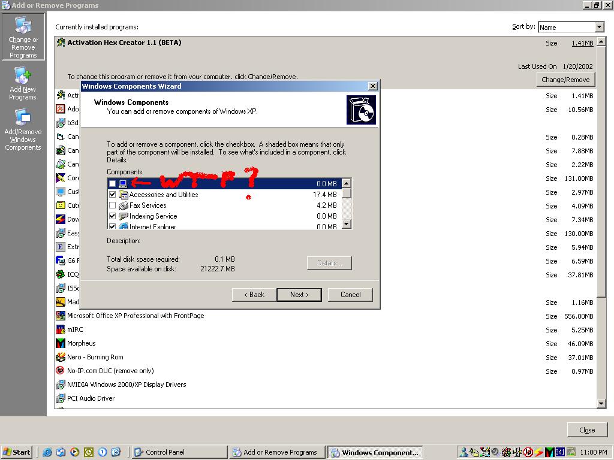Image resolution: width=614 pixels, height=460 pixels.
Task: Click the mIRC program icon
Action: tap(61, 329)
